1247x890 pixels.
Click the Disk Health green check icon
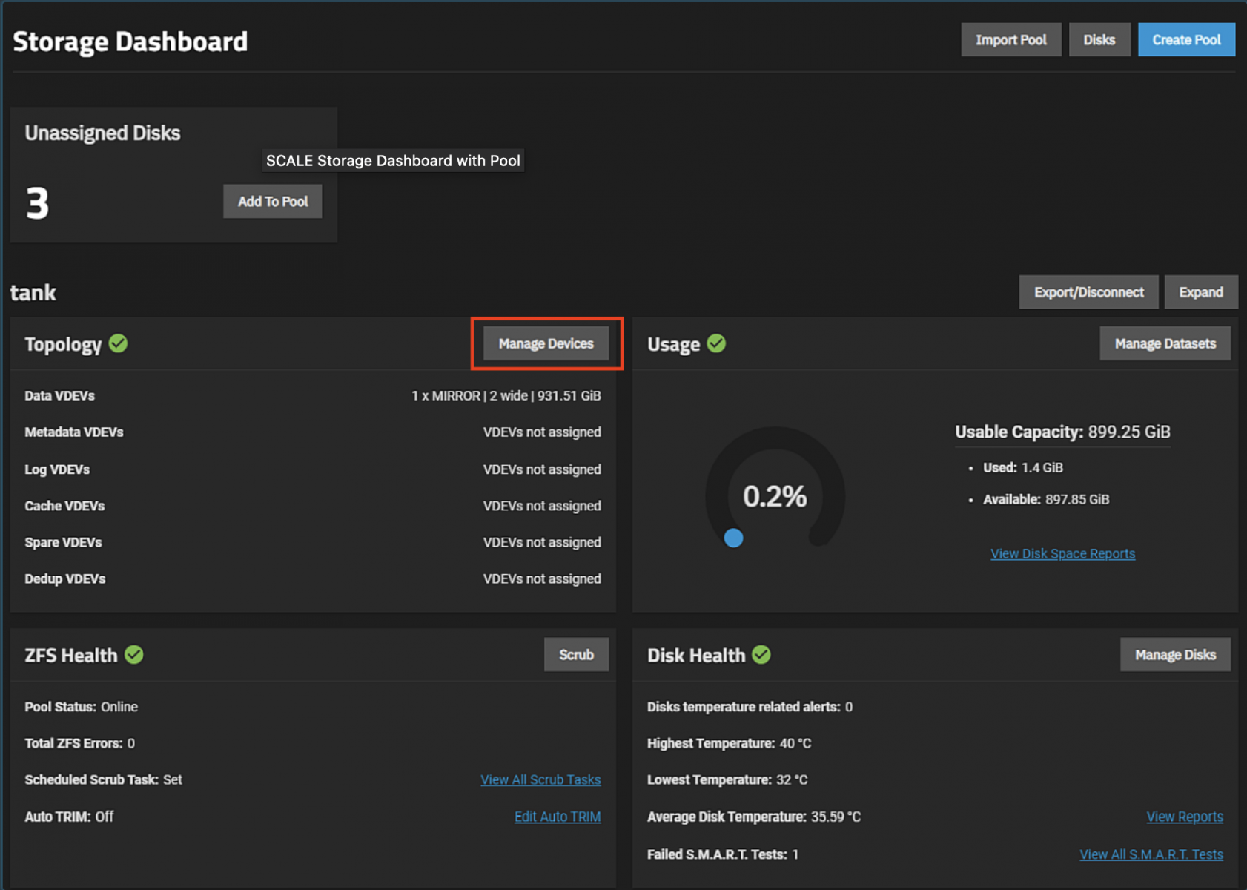pos(761,655)
